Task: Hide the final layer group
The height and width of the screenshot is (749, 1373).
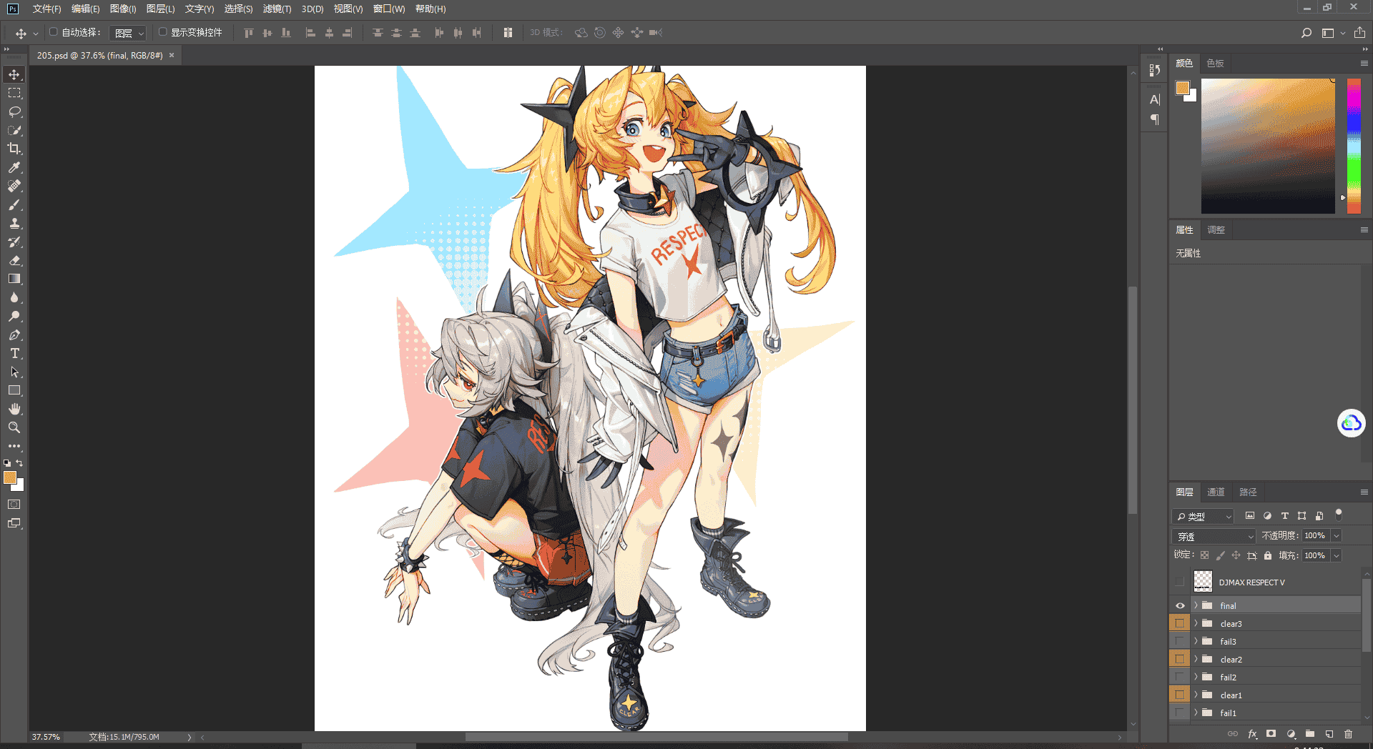Action: tap(1180, 606)
